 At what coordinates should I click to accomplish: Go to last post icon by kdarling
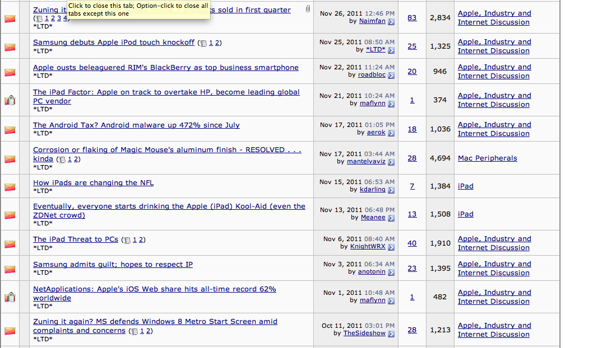[391, 190]
